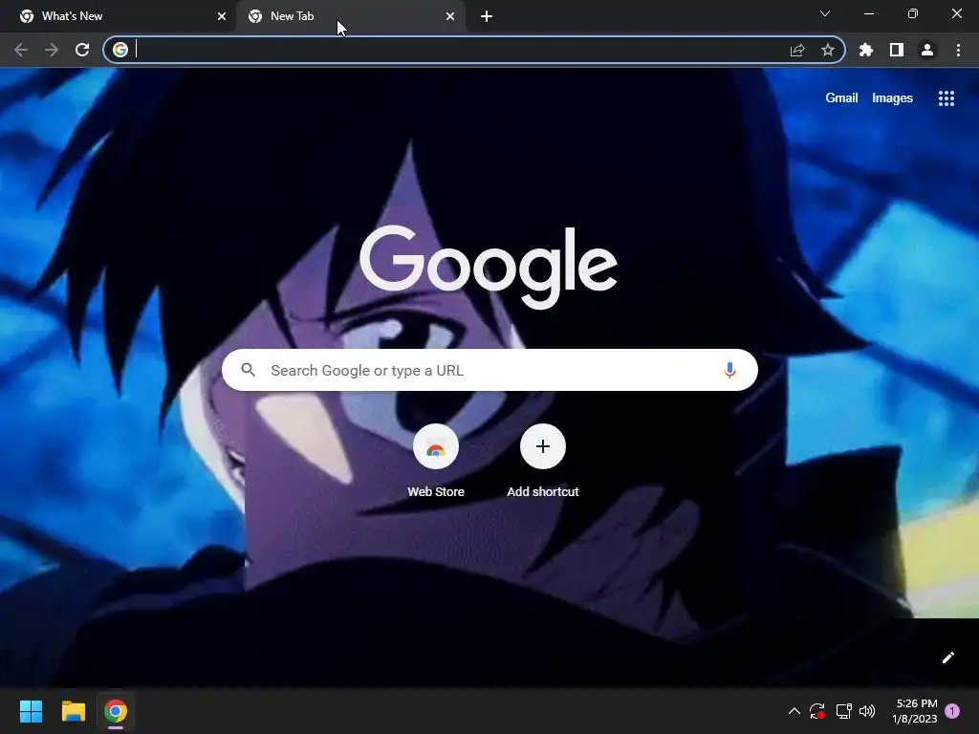Screen dimensions: 979x734
Task: Open Chrome's three-dot menu
Action: 958,50
